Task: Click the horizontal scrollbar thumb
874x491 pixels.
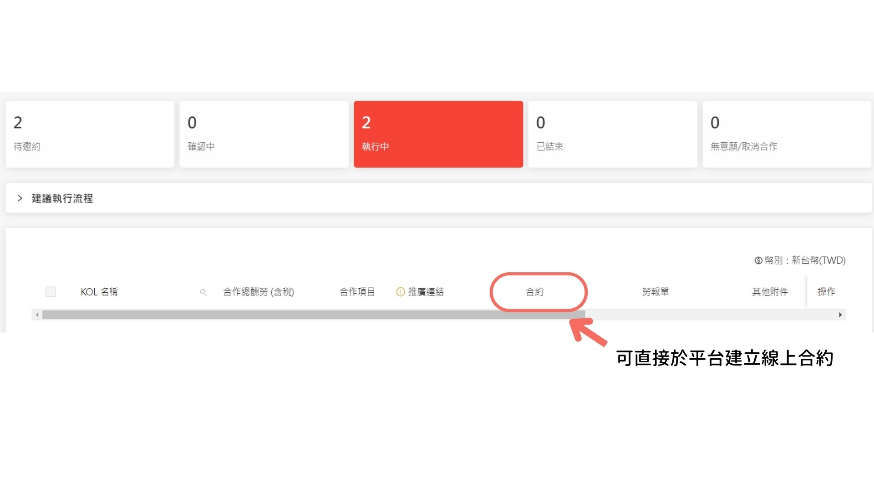Action: pyautogui.click(x=314, y=315)
